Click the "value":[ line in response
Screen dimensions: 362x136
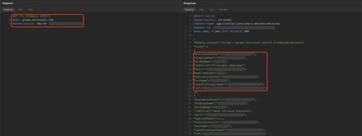pos(201,47)
